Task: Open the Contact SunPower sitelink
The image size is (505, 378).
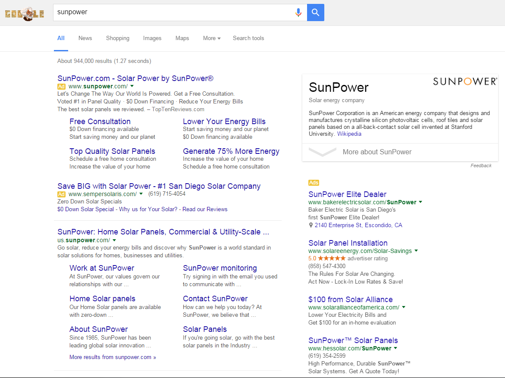Action: point(215,298)
